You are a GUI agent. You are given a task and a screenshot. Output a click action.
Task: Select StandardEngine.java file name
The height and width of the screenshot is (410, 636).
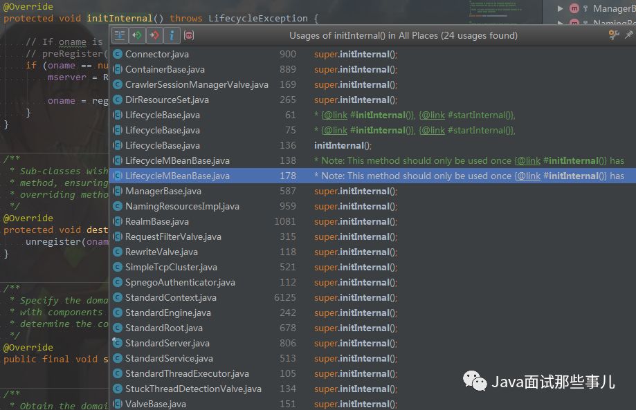(168, 313)
